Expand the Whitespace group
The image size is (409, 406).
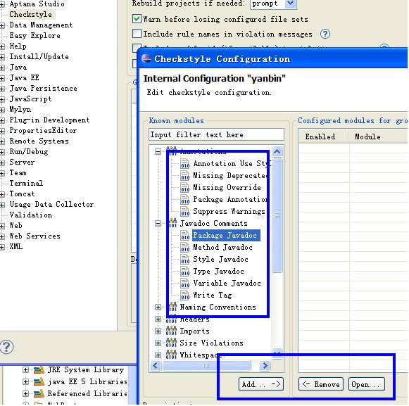(x=158, y=355)
